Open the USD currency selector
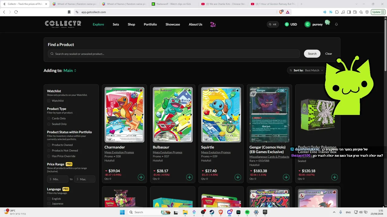The image size is (387, 217). [291, 24]
